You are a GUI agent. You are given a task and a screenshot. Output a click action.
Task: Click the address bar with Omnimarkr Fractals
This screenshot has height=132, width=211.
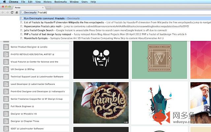(x=99, y=12)
